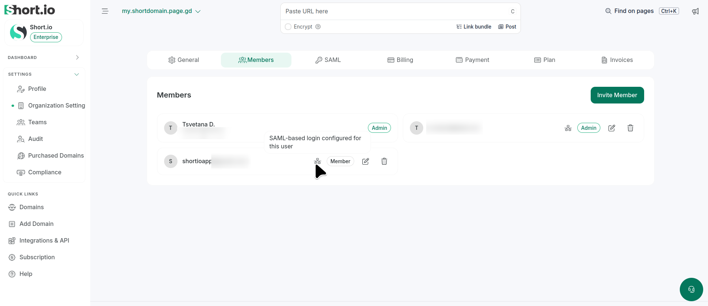
Task: Toggle the Encrypt radio option
Action: click(x=288, y=27)
